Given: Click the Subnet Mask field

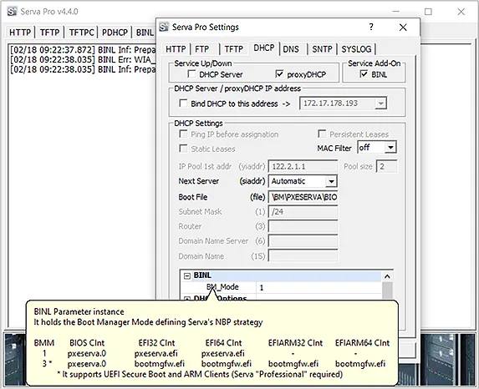Looking at the screenshot, I should click(303, 212).
